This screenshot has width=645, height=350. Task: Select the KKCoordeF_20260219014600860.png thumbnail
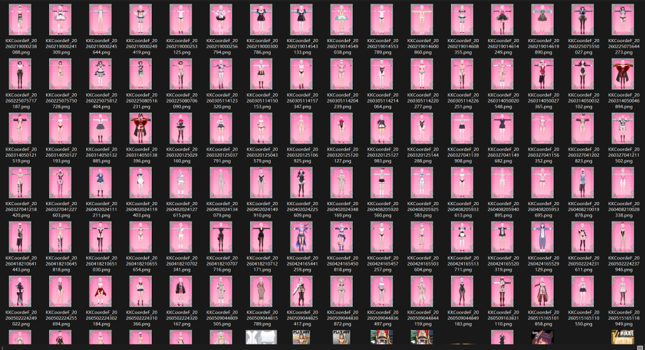[422, 20]
